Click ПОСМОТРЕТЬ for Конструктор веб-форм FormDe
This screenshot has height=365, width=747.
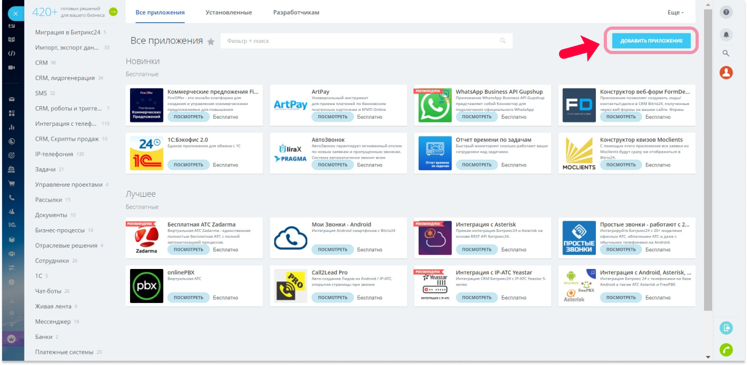coord(621,117)
